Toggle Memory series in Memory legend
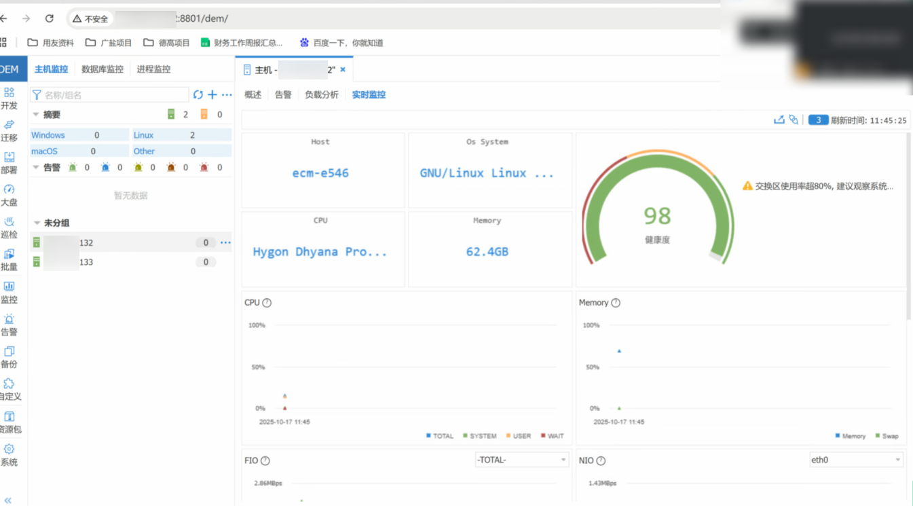The width and height of the screenshot is (913, 506). point(851,436)
